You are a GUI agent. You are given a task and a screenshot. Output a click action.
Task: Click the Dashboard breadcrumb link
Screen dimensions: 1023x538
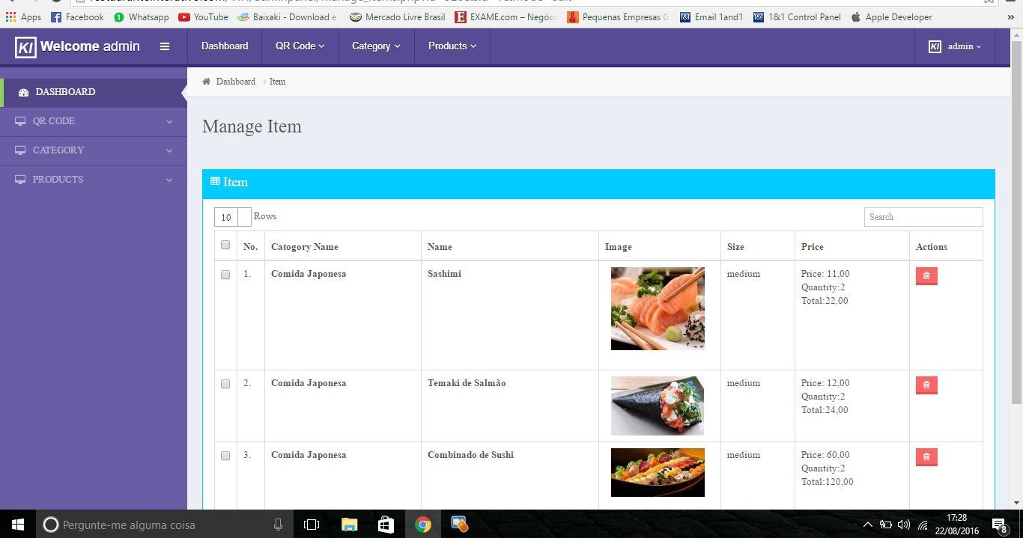point(236,82)
